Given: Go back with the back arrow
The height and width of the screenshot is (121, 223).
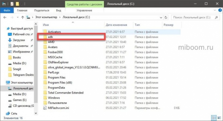Looking at the screenshot, I should (x=5, y=17).
